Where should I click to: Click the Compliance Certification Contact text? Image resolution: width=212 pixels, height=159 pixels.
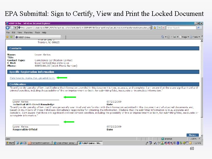54,60
